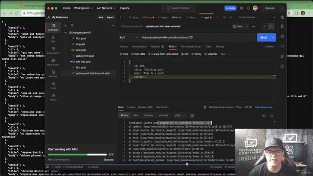Toggle the sidebar icon in the status bar
This screenshot has width=313, height=176.
coord(47,167)
